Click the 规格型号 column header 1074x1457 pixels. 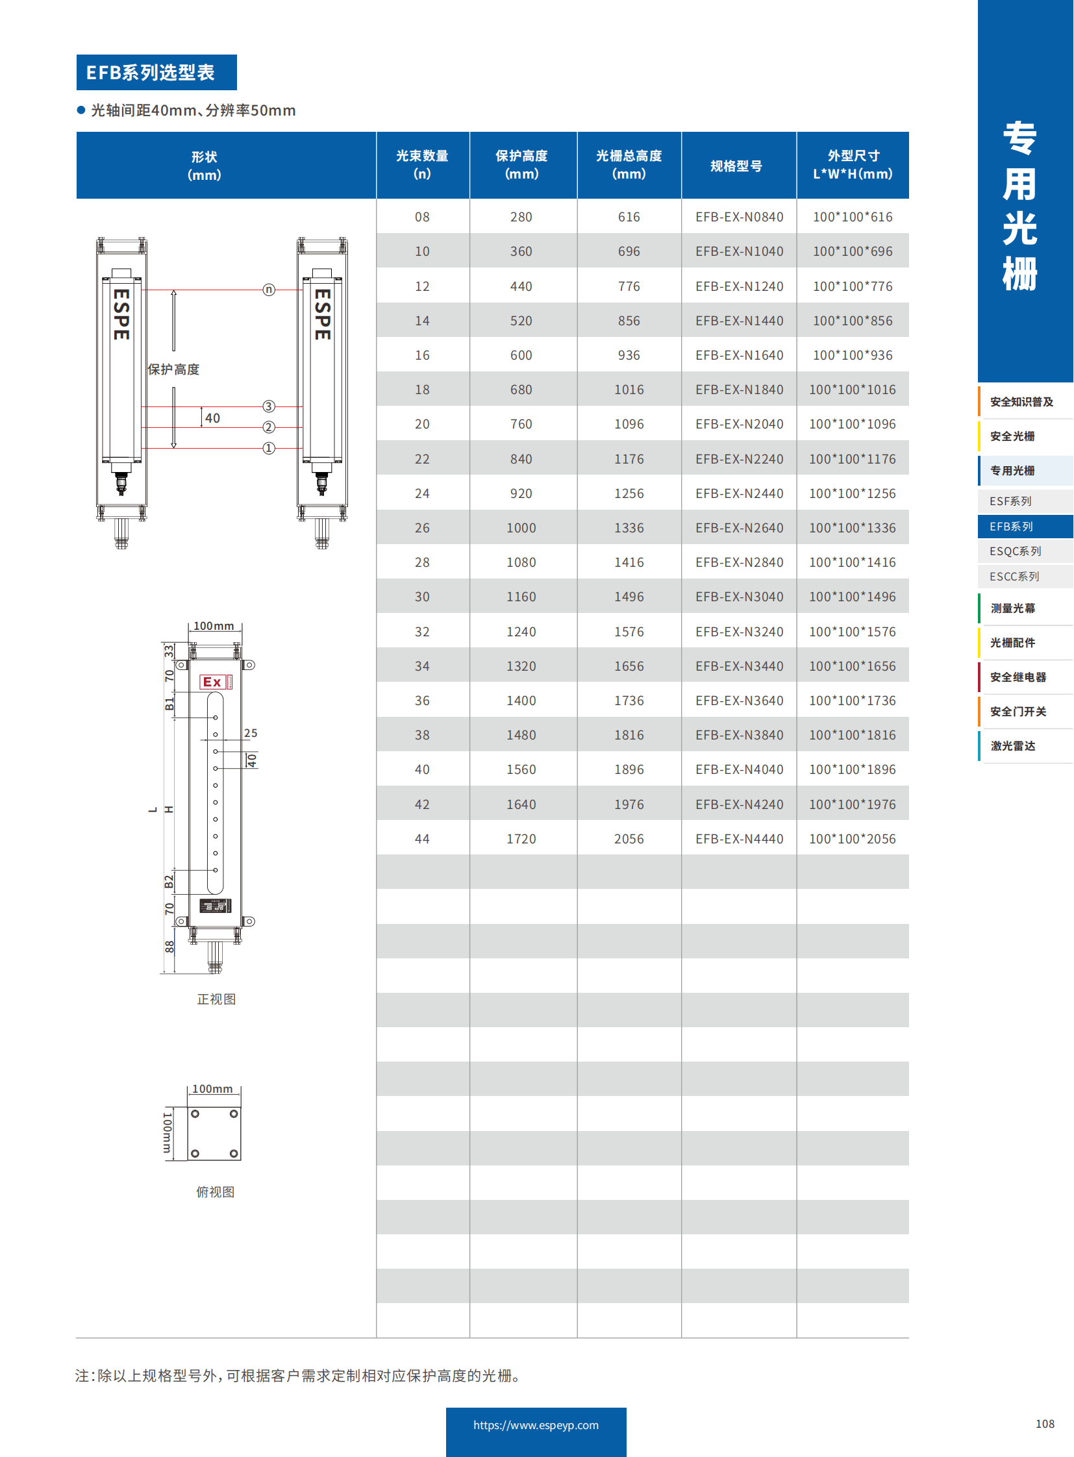point(739,165)
